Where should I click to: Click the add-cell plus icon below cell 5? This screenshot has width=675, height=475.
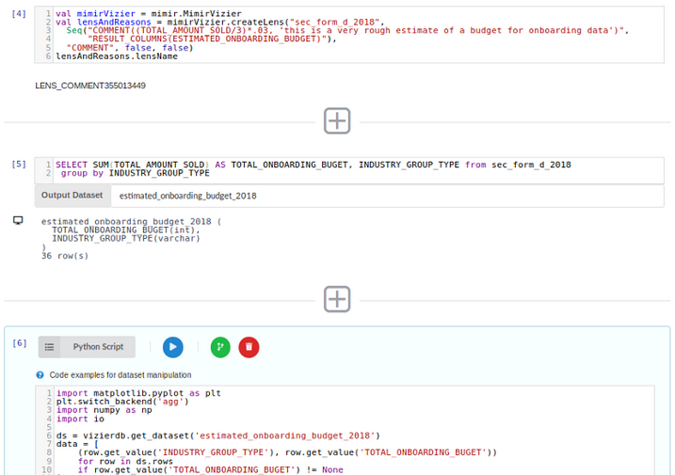coord(337,299)
